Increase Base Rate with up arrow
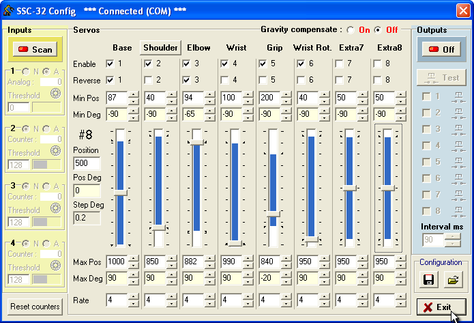Image resolution: width=474 pixels, height=323 pixels. [133, 296]
